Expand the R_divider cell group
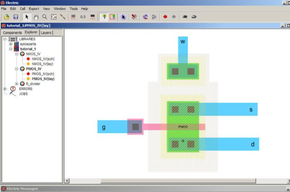 point(17,83)
